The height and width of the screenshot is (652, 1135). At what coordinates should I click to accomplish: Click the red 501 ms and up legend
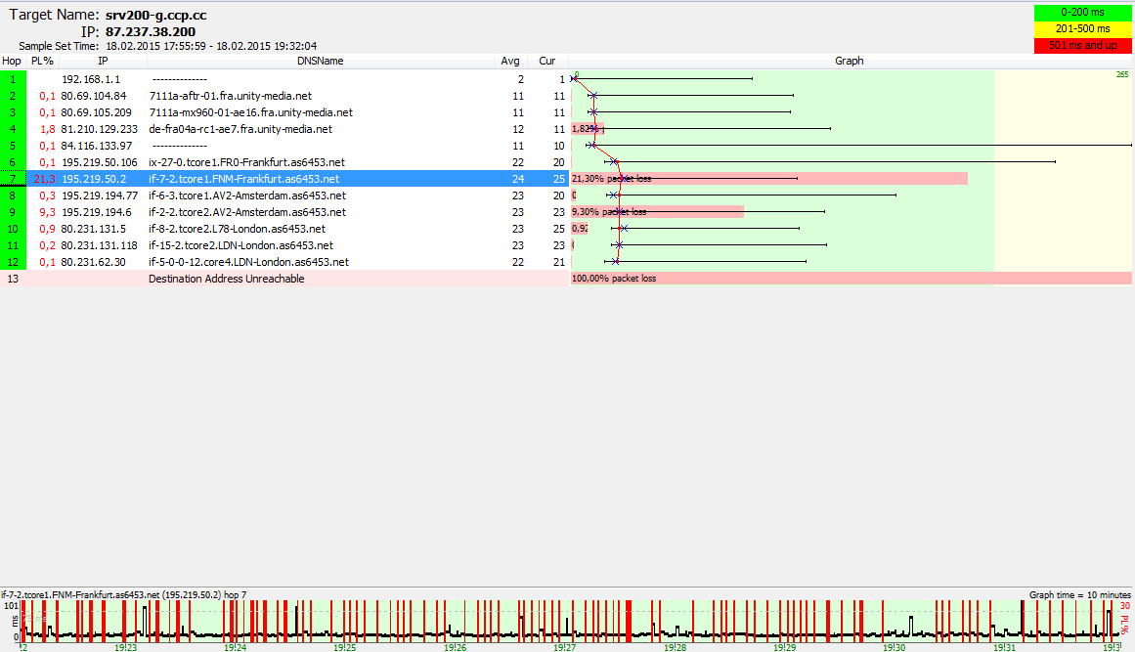1081,44
